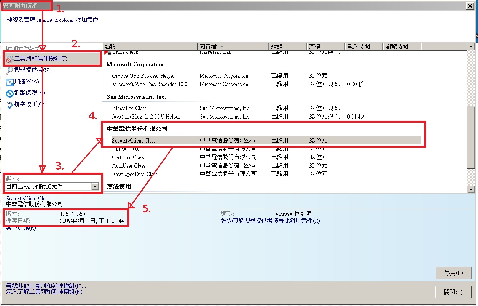Click the 停用(B) button
Viewport: 478px width, 306px height.
[454, 273]
